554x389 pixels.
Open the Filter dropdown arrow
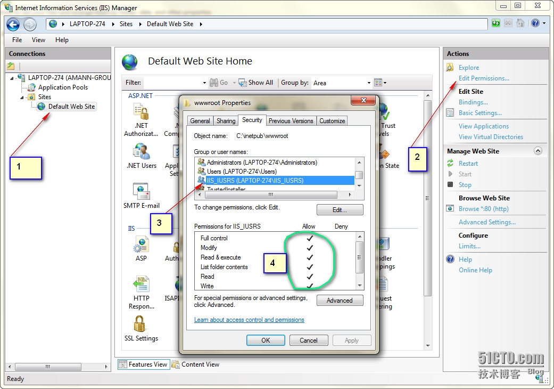204,83
